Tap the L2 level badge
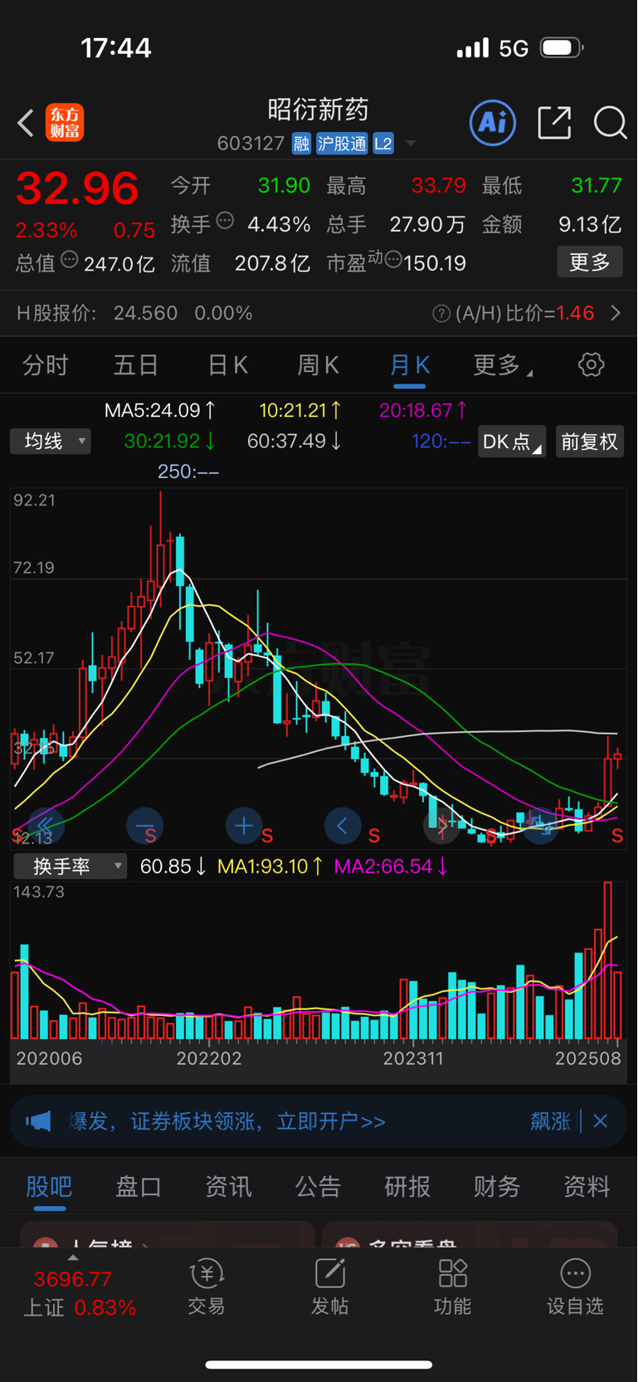This screenshot has height=1382, width=638. tap(382, 144)
